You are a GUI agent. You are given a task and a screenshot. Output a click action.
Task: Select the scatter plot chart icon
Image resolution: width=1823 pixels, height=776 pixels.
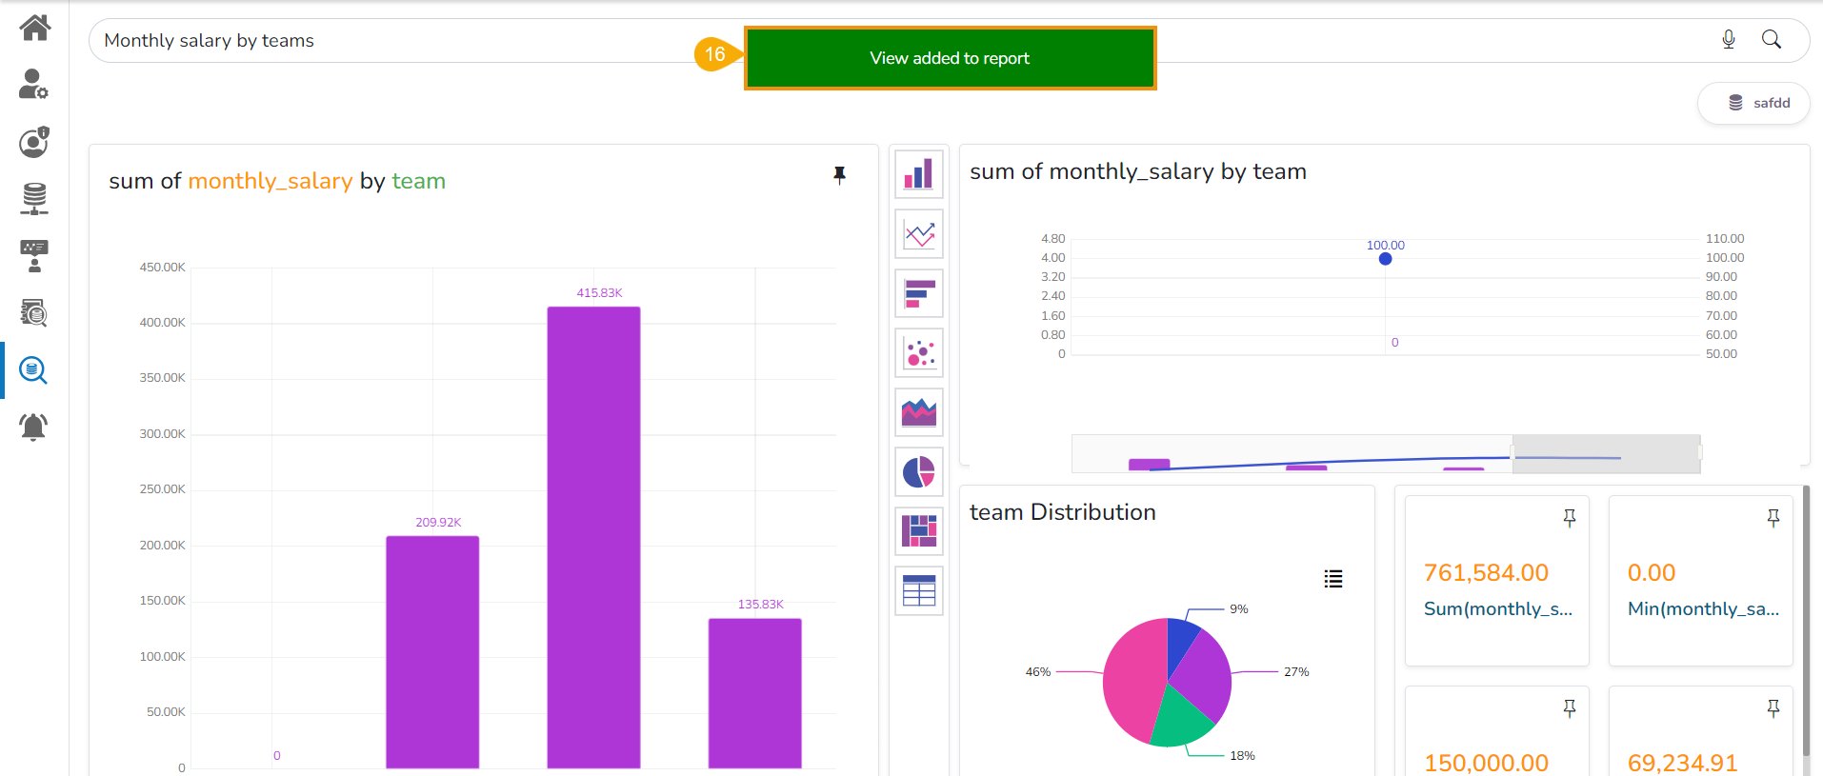918,353
